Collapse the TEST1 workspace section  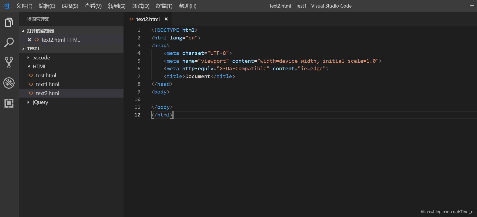(x=23, y=49)
